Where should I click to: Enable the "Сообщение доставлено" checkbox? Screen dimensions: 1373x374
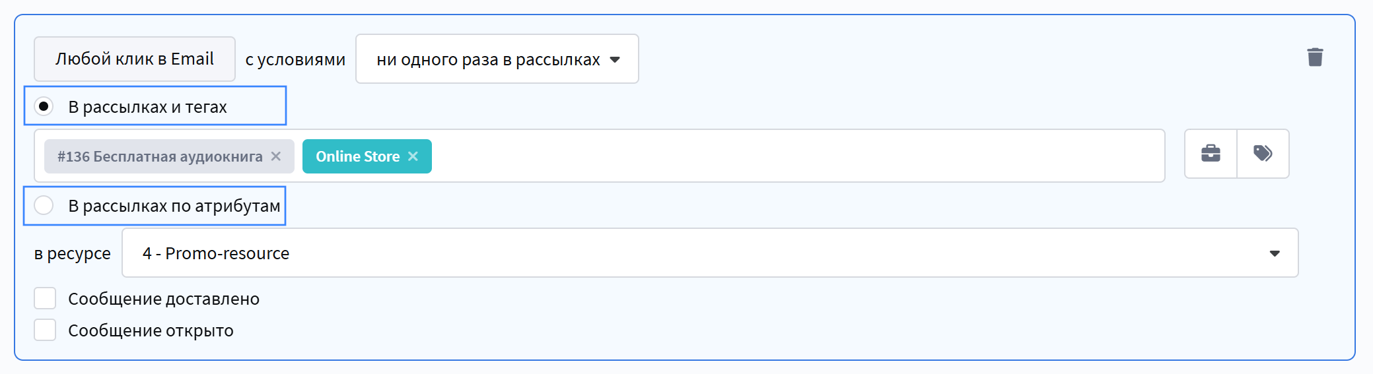(x=45, y=298)
